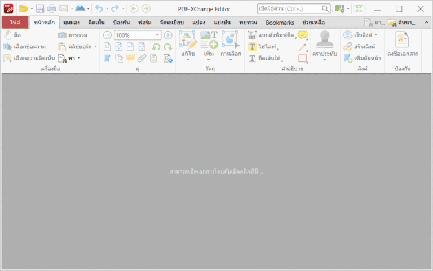The width and height of the screenshot is (433, 271).
Task: Click the Redo arrow
Action: 115,9
